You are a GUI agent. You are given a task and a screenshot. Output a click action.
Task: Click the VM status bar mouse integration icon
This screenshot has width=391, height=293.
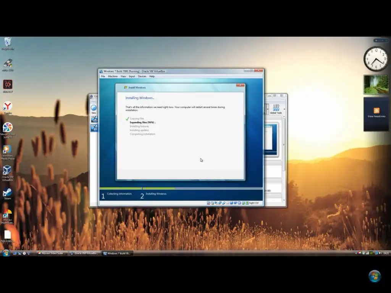click(x=243, y=203)
